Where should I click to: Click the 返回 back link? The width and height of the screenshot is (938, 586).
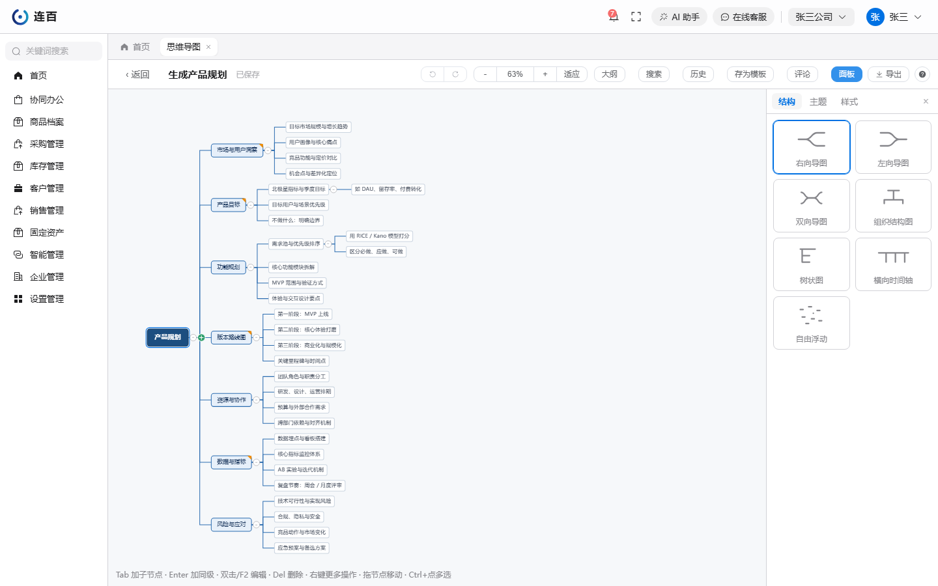pos(137,74)
